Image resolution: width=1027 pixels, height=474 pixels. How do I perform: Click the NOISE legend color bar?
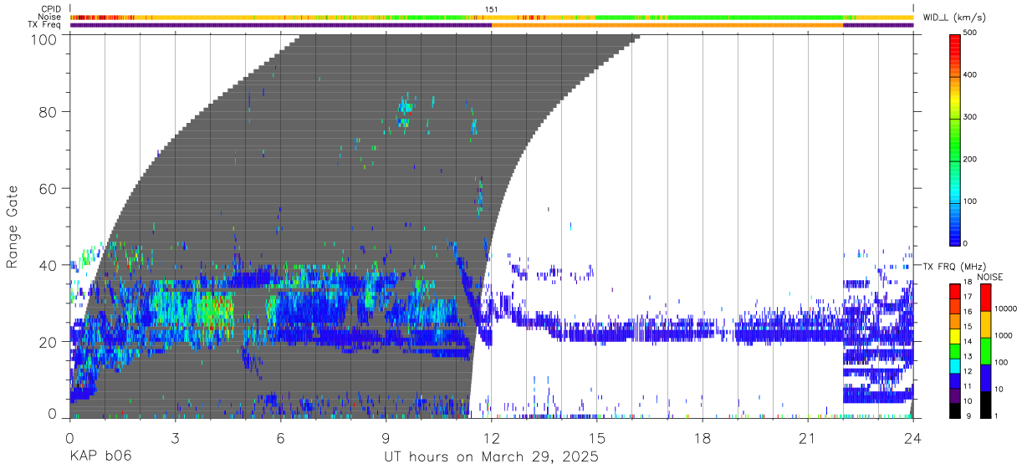click(986, 350)
